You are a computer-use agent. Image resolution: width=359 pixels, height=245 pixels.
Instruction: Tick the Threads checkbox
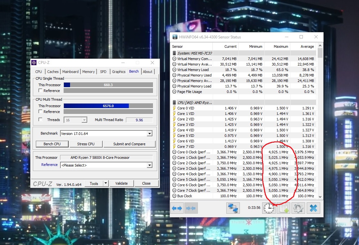[40, 120]
